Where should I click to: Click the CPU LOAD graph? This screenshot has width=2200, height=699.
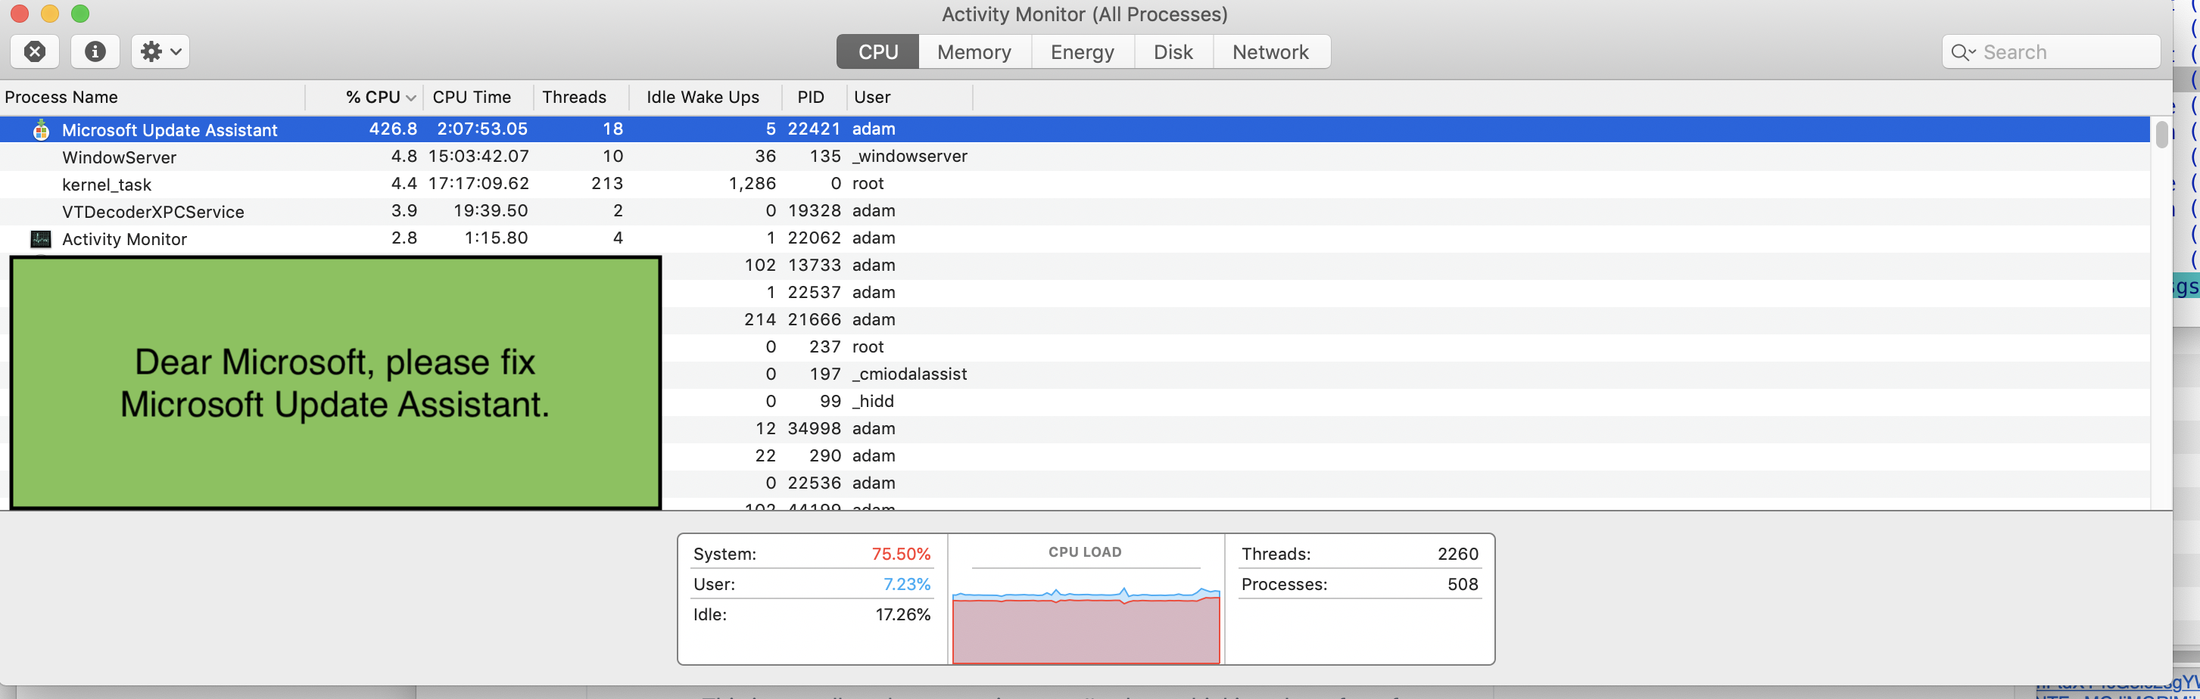[x=1086, y=625]
